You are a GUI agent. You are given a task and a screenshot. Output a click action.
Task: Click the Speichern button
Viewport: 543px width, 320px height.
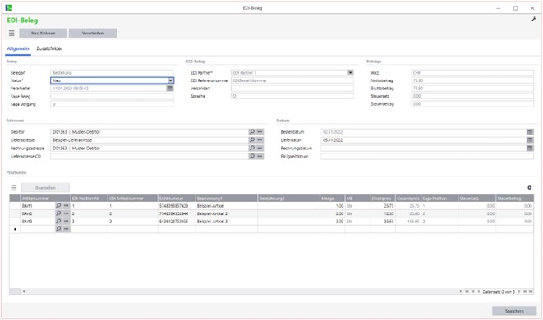(x=514, y=311)
